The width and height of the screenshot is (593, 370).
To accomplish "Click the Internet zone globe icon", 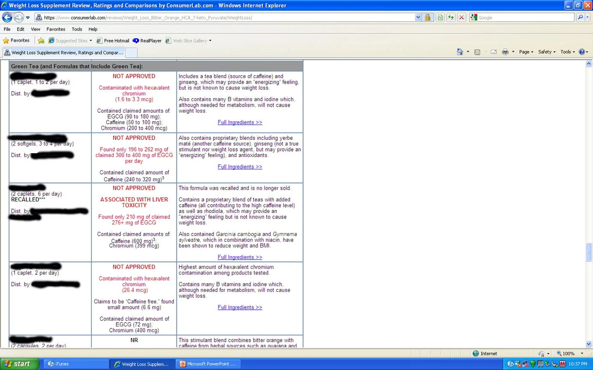I will tap(476, 353).
